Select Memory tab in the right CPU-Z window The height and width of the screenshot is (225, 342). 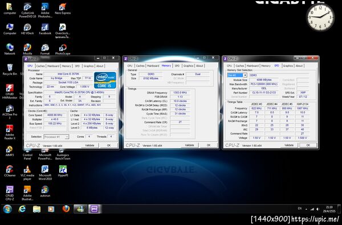coord(266,66)
